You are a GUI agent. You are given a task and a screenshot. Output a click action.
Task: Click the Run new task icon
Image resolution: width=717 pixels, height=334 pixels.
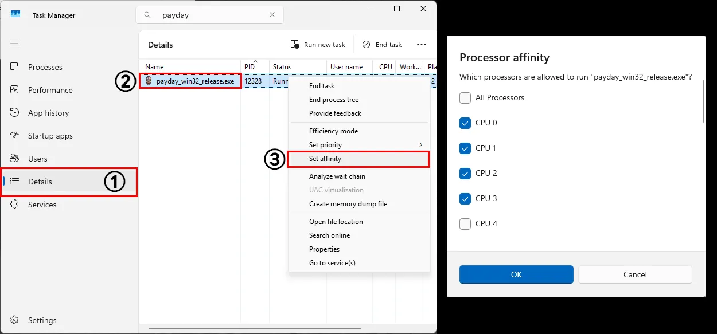(x=295, y=45)
